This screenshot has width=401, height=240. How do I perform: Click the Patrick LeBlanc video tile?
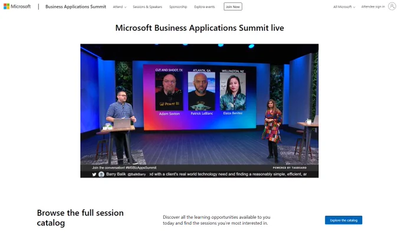coord(202,91)
